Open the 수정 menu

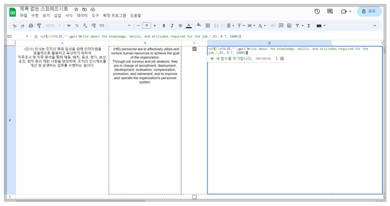(35, 16)
